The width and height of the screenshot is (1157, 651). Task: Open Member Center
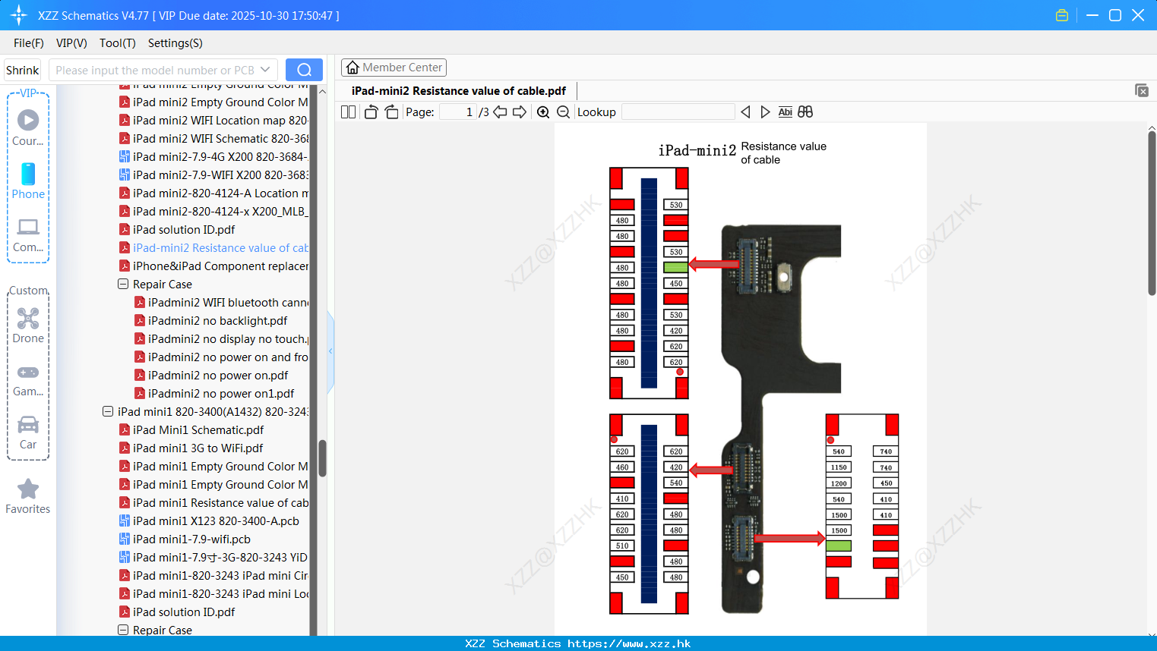coord(394,68)
